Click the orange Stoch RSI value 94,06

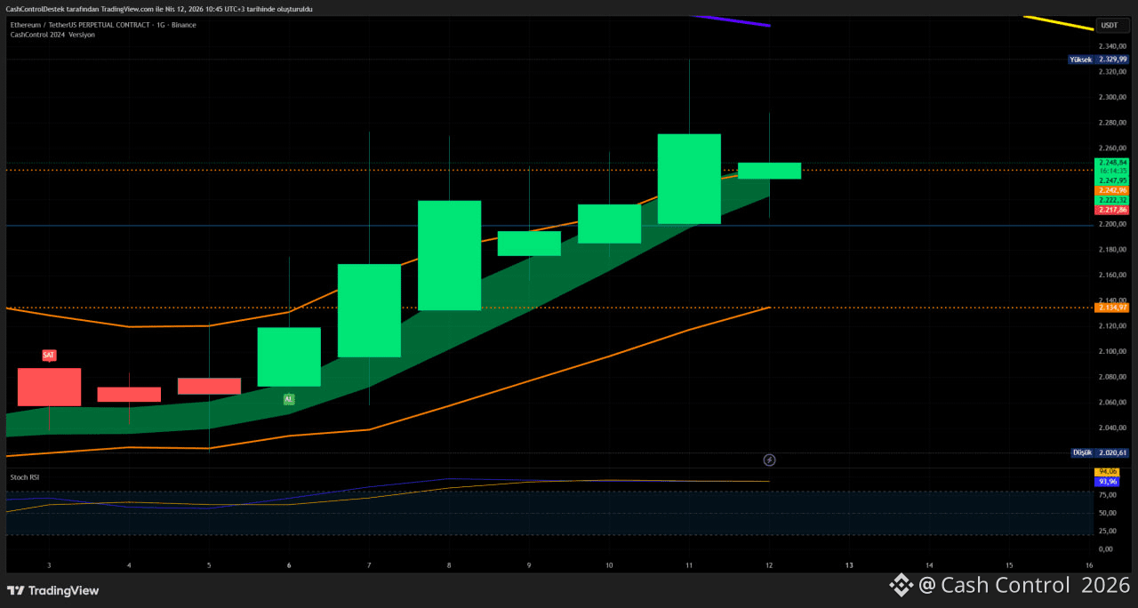pyautogui.click(x=1108, y=472)
